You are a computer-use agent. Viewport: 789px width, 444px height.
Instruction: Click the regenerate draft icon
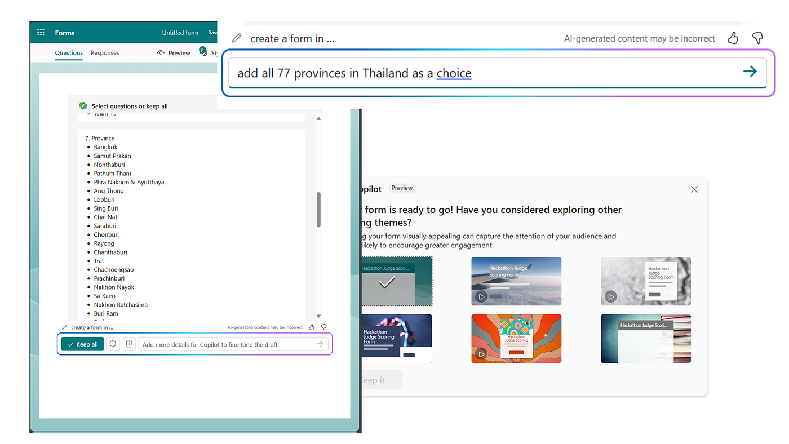112,344
